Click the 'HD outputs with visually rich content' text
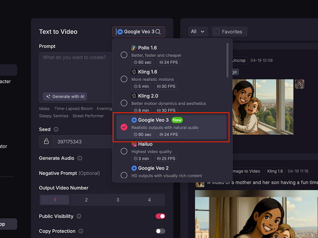 (167, 176)
